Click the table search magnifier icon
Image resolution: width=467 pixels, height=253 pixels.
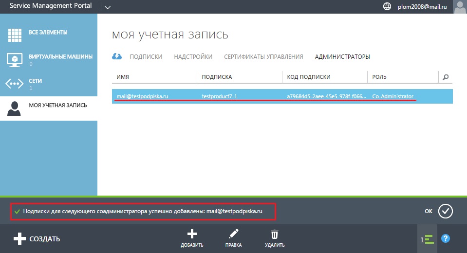coord(445,77)
